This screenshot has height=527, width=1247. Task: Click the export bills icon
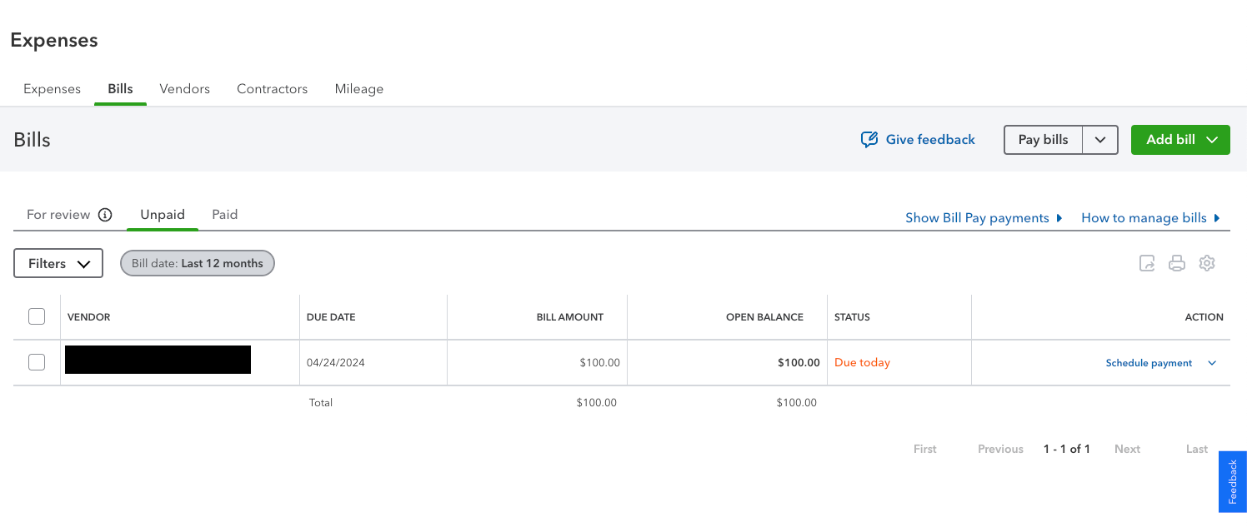1147,263
